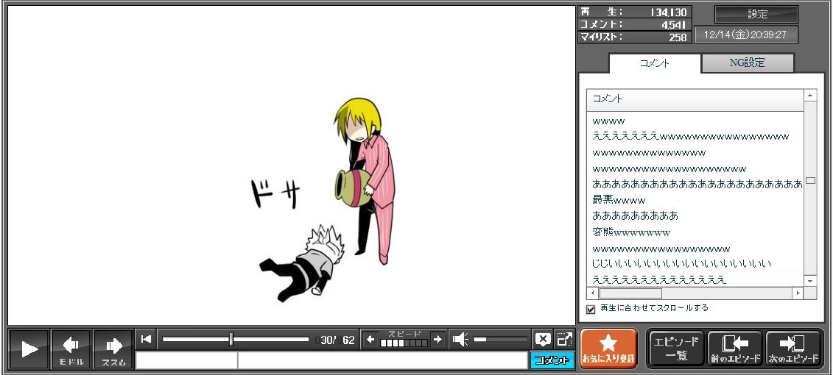The height and width of the screenshot is (375, 833).
Task: Click the comment text input field
Action: point(382,360)
